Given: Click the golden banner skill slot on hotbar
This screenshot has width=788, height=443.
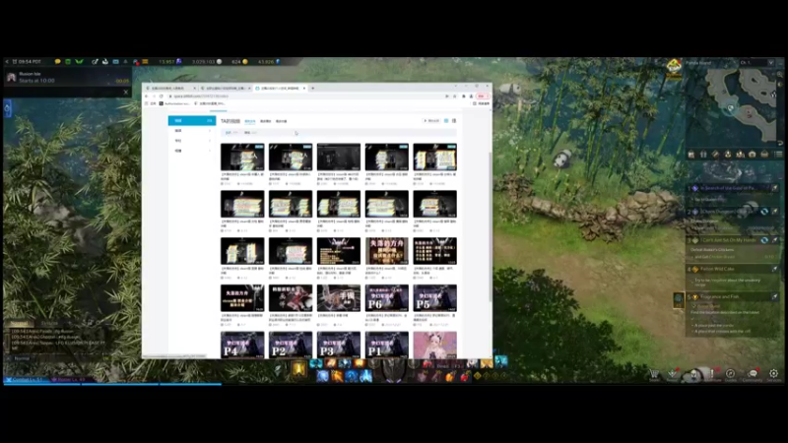Looking at the screenshot, I should coord(299,368).
